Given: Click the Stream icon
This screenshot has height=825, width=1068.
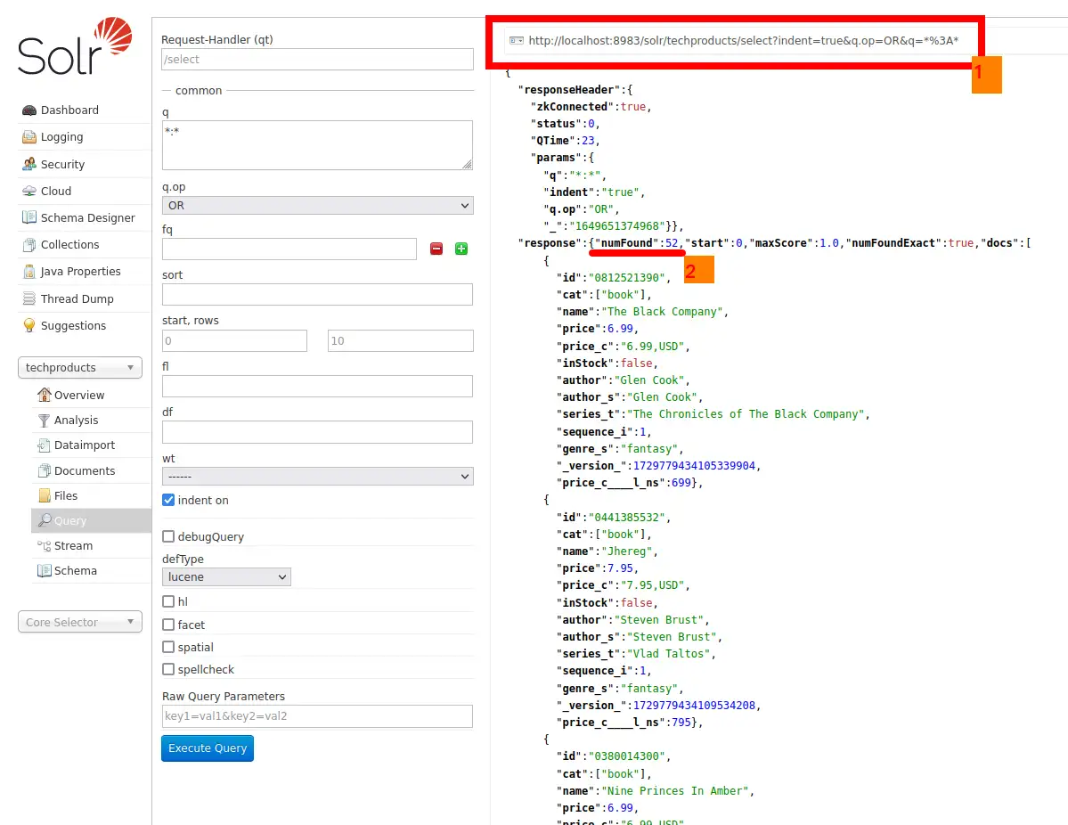Looking at the screenshot, I should click(x=45, y=545).
